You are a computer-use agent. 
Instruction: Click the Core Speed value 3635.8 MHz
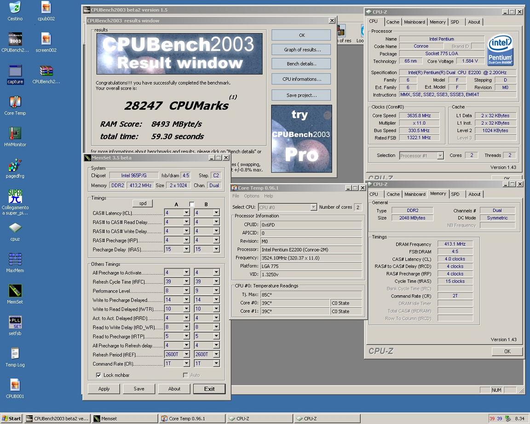pos(419,115)
